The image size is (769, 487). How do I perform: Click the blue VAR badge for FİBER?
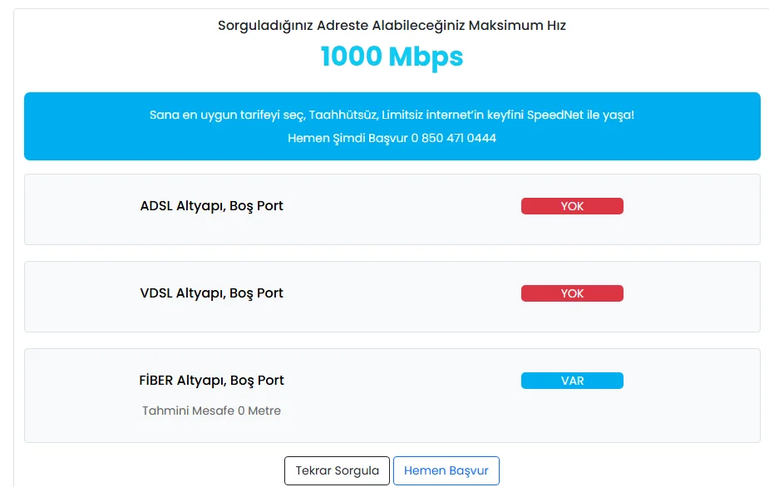point(572,381)
